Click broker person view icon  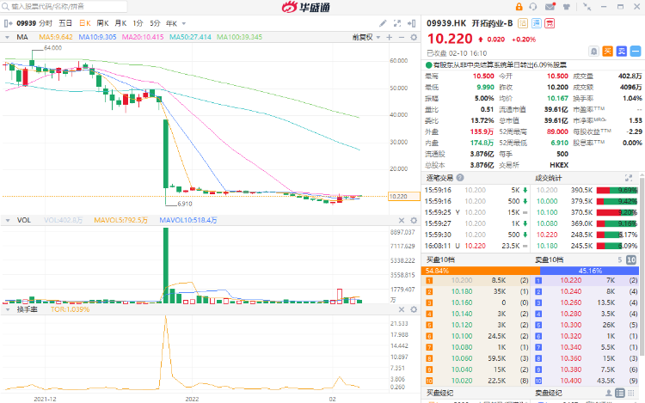tap(609, 394)
